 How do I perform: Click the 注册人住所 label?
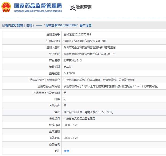pyautogui.click(x=53, y=48)
